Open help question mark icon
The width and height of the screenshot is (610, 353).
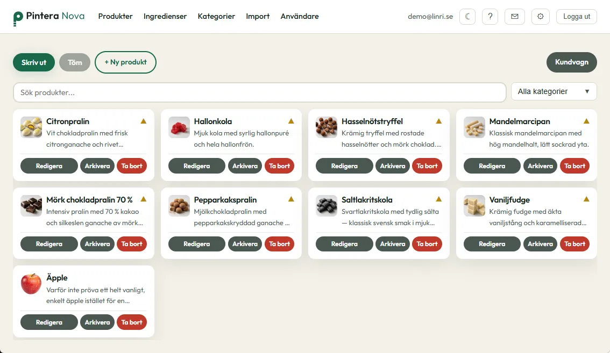coord(490,17)
